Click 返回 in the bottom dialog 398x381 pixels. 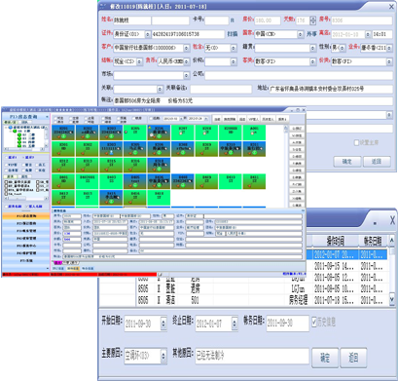(x=353, y=358)
